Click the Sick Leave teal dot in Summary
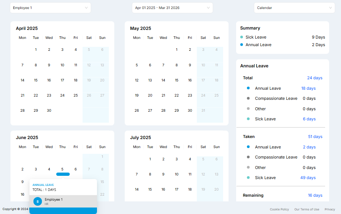The width and height of the screenshot is (341, 214). [x=242, y=37]
